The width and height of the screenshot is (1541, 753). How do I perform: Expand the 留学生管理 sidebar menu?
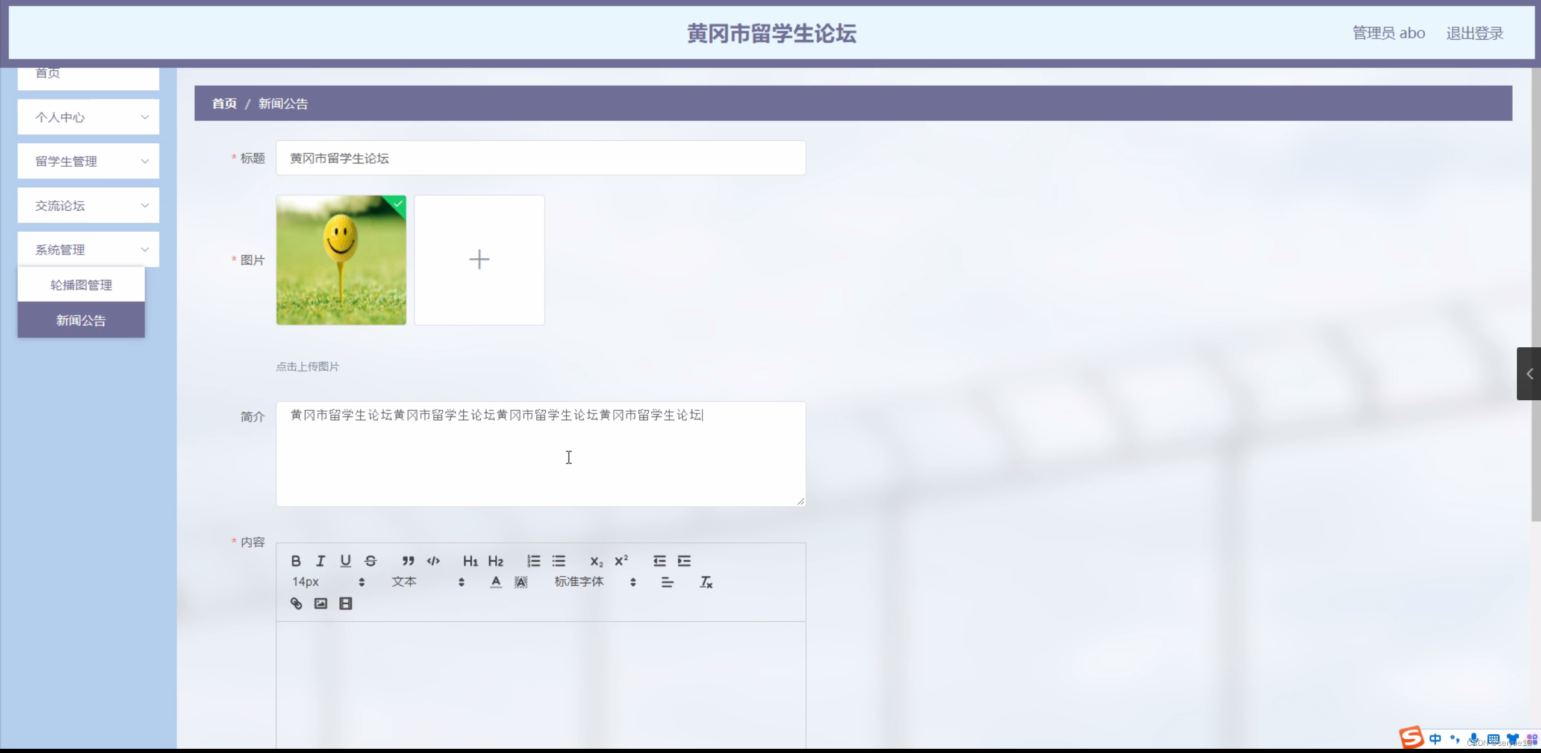coord(88,161)
